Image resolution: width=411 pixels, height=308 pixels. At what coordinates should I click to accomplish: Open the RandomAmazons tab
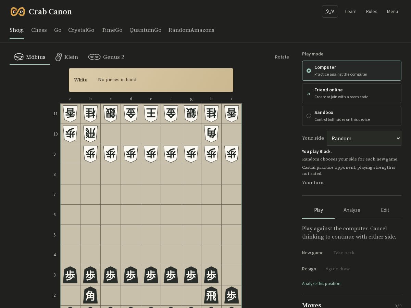[x=191, y=30]
